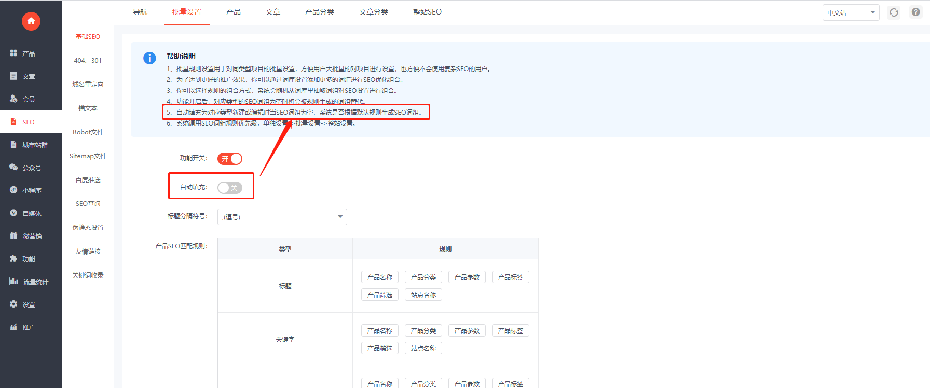Click the orange home icon
The height and width of the screenshot is (388, 930).
(x=31, y=21)
